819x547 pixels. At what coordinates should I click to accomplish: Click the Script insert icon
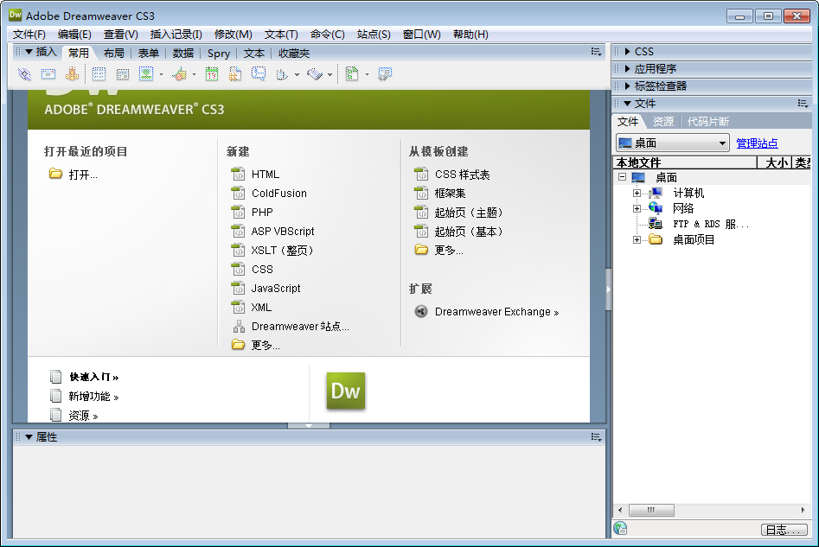(315, 74)
